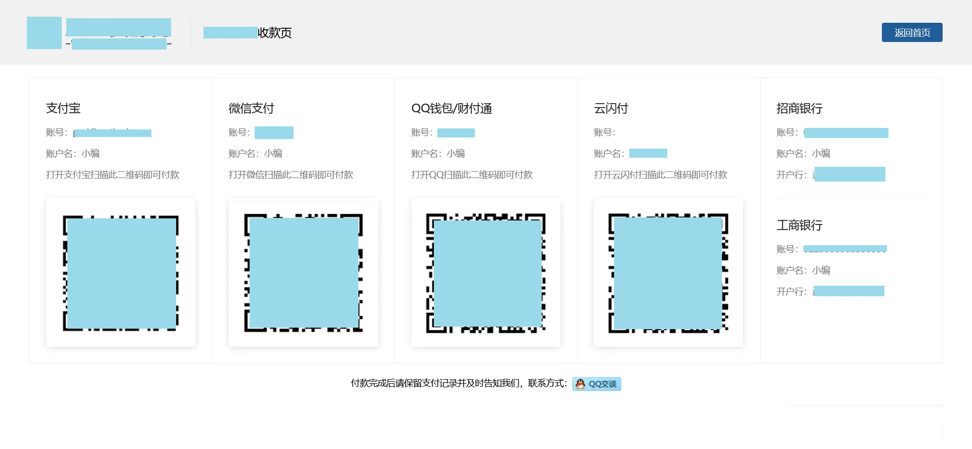Screen dimensions: 972x449
Task: Click the 云闪付 heading
Action: pos(611,108)
